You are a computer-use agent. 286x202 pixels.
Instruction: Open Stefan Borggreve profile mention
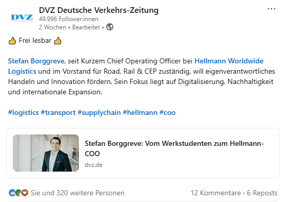click(36, 61)
